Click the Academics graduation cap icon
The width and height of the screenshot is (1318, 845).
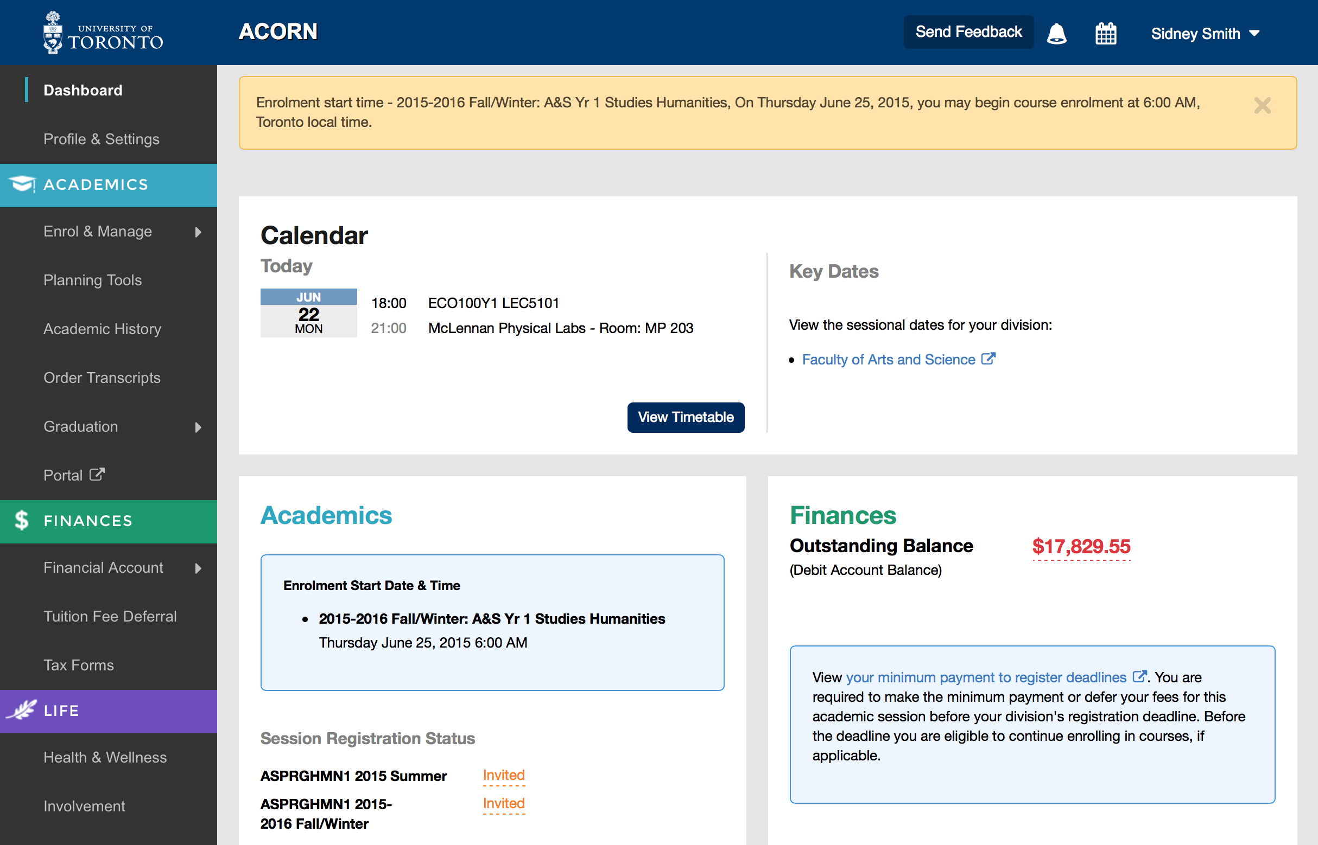22,184
